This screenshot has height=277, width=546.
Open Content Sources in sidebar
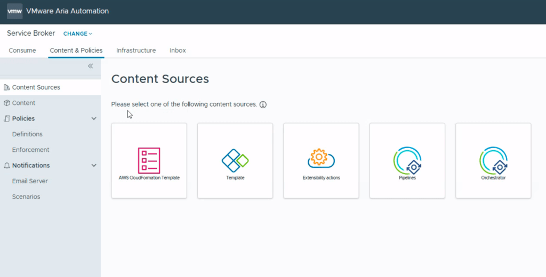36,87
